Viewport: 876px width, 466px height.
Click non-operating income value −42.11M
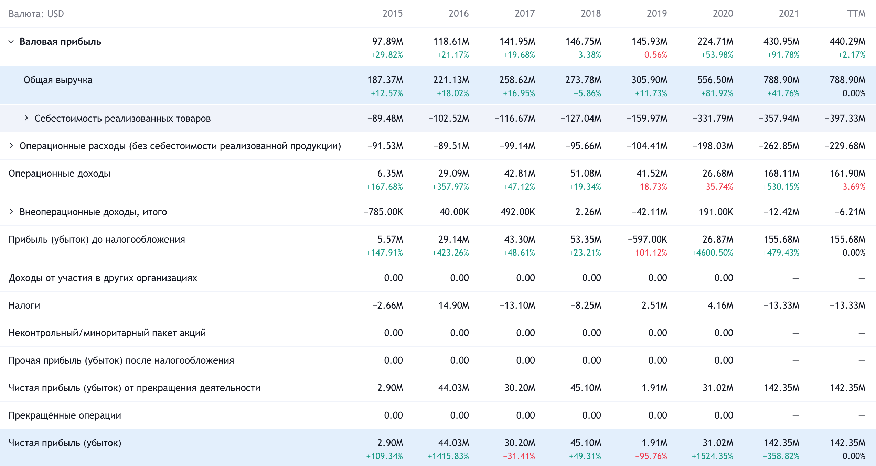click(x=649, y=212)
